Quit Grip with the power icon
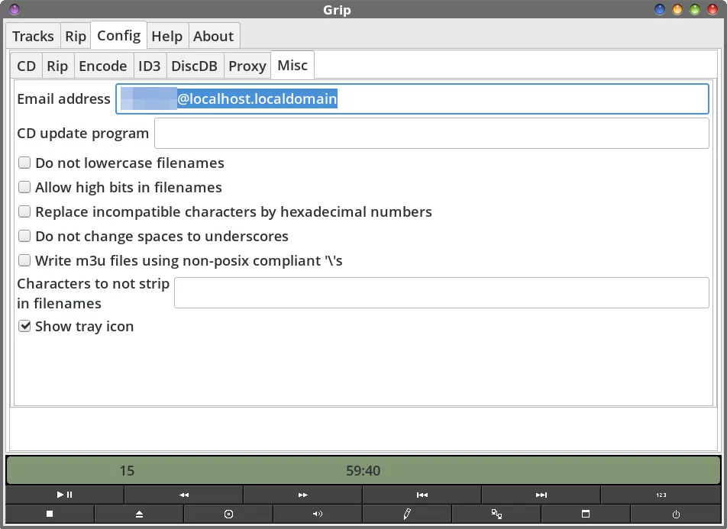The image size is (727, 529). 676,514
